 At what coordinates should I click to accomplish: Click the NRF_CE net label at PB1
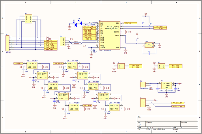point(130,23)
